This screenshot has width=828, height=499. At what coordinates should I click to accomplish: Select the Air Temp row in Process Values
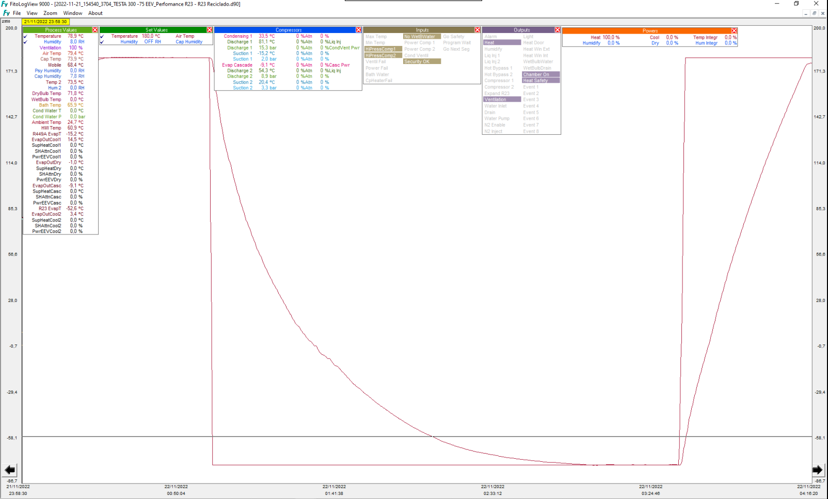pyautogui.click(x=60, y=53)
